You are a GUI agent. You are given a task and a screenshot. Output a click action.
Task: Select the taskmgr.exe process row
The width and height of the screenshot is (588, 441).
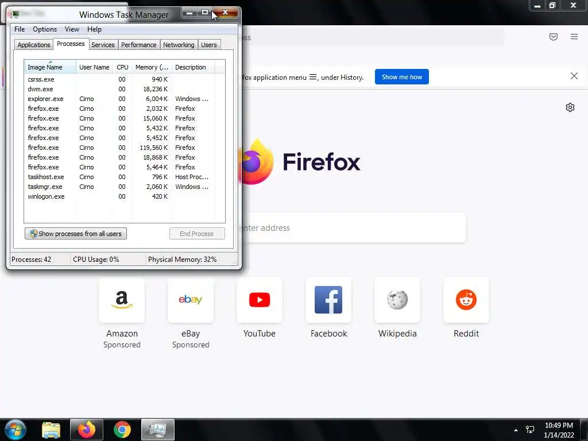119,187
